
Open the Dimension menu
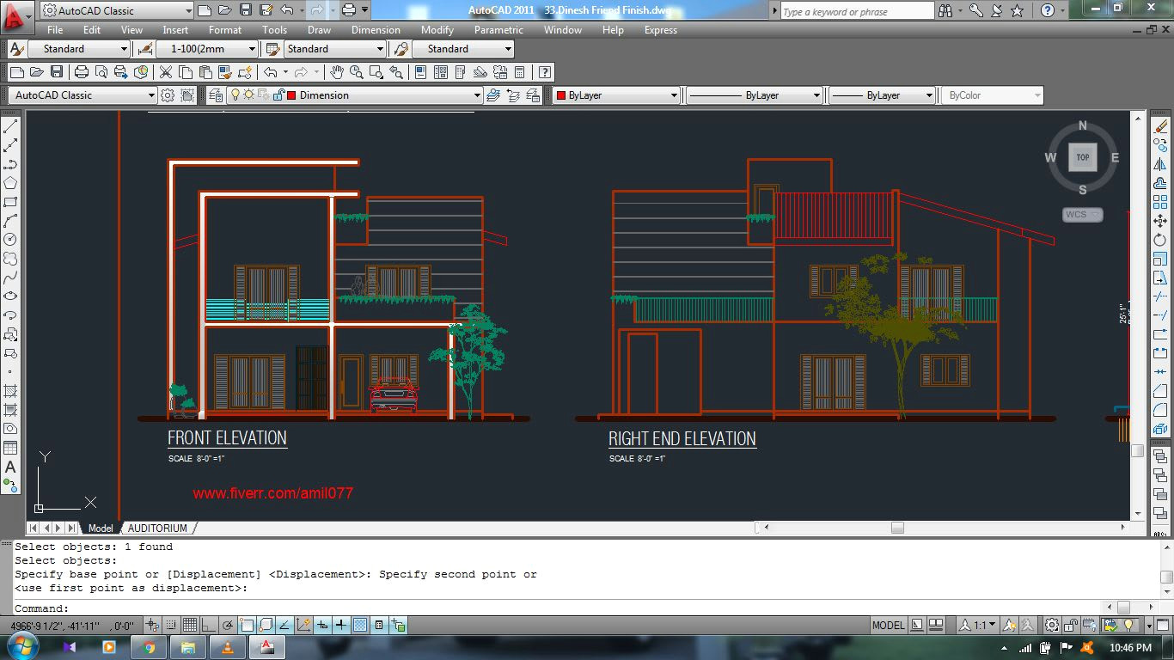pos(376,29)
